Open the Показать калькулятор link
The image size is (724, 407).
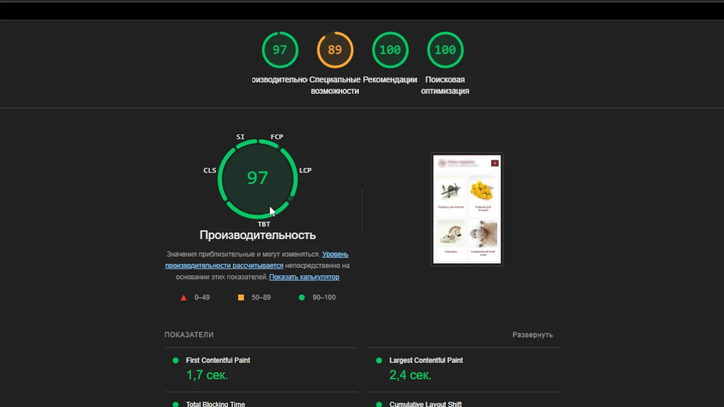(304, 277)
